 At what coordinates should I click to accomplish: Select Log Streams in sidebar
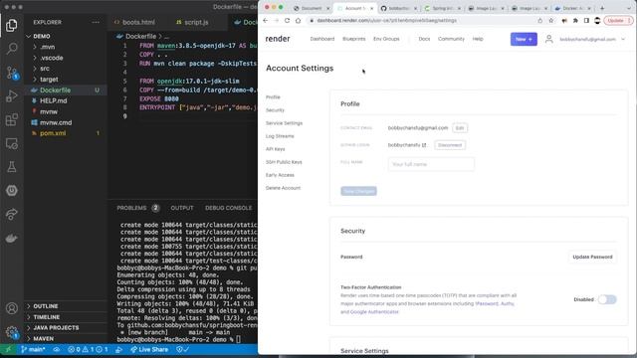click(280, 136)
